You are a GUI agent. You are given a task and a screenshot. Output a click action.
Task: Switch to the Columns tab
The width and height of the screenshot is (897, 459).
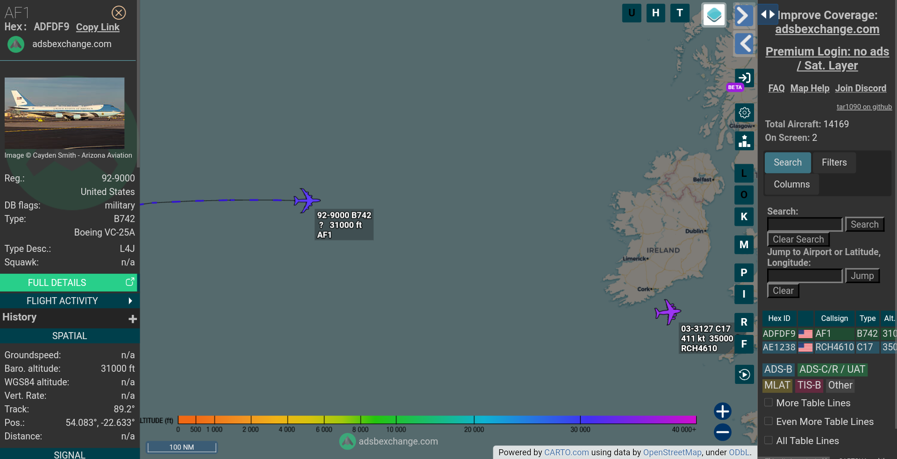(x=792, y=184)
